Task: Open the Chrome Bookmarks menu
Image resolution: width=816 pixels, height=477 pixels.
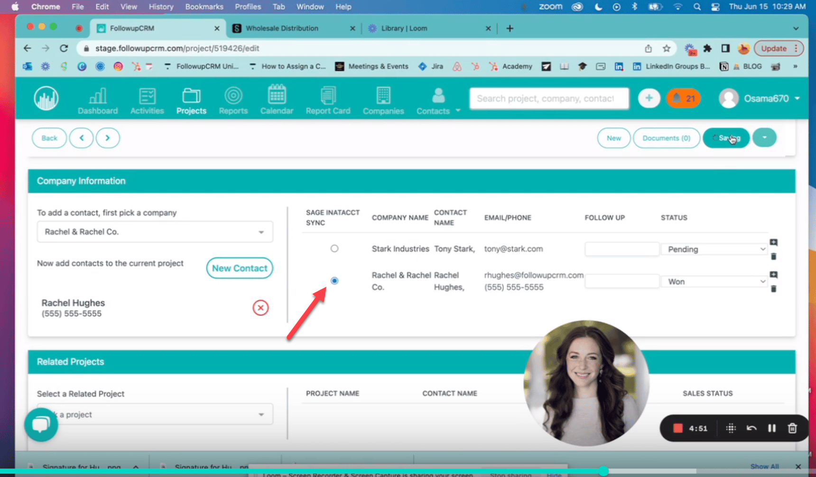Action: (x=204, y=7)
